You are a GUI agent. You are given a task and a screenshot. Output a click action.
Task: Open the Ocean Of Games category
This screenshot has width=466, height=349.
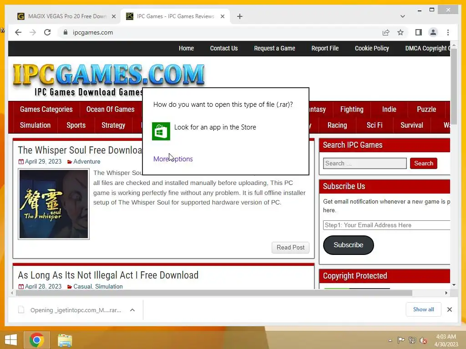click(110, 109)
